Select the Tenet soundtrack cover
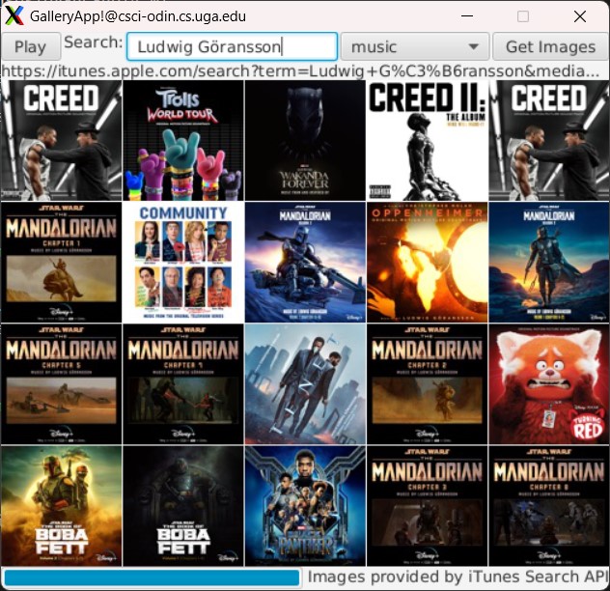This screenshot has height=591, width=610. tap(305, 384)
